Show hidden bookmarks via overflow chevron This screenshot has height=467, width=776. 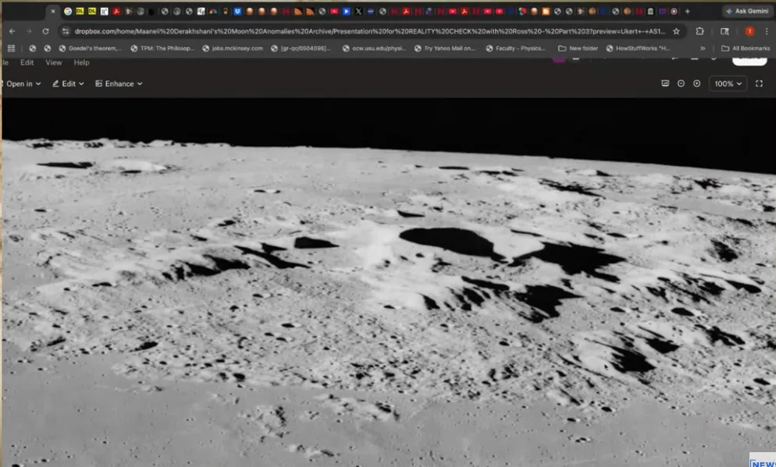click(703, 48)
